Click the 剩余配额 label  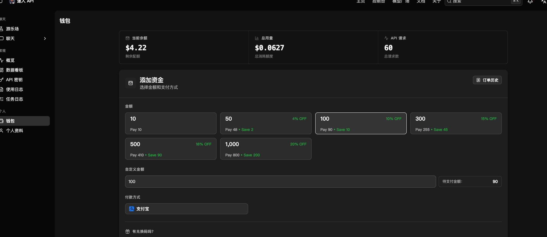tap(133, 56)
